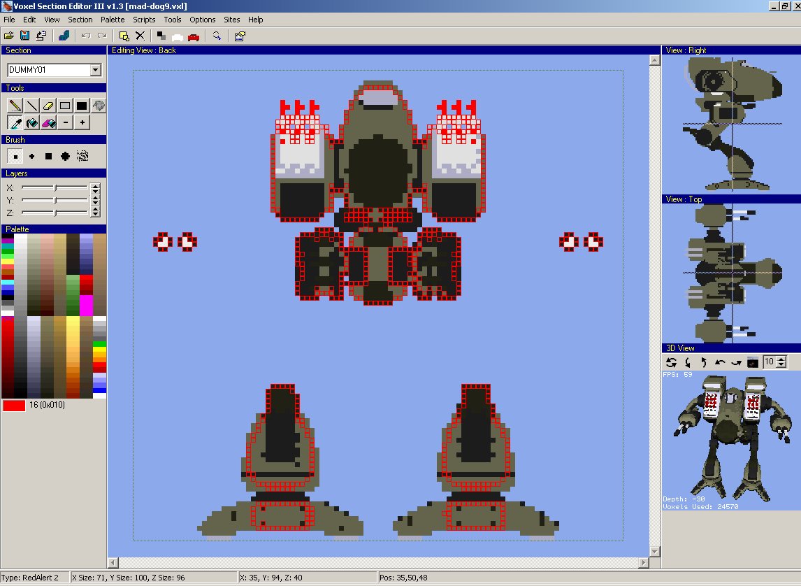Choose the Darken tool in Tools panel
Image resolution: width=801 pixels, height=586 pixels.
tap(99, 105)
